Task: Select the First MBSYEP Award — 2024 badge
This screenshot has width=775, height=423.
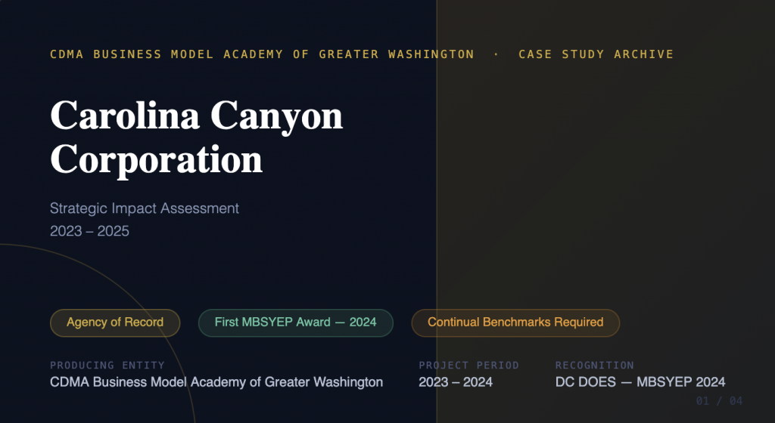Action: click(x=295, y=323)
